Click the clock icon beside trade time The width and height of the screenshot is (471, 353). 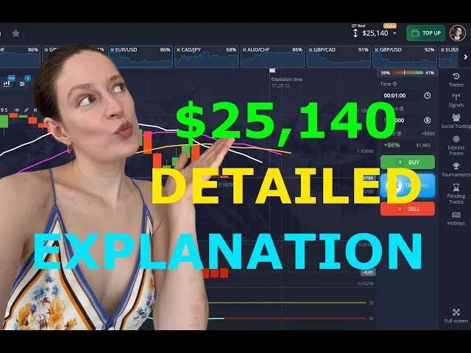[x=427, y=96]
